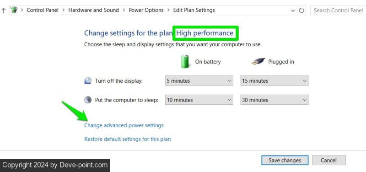
Task: Click the Power Options address bar icon
Action: point(14,10)
